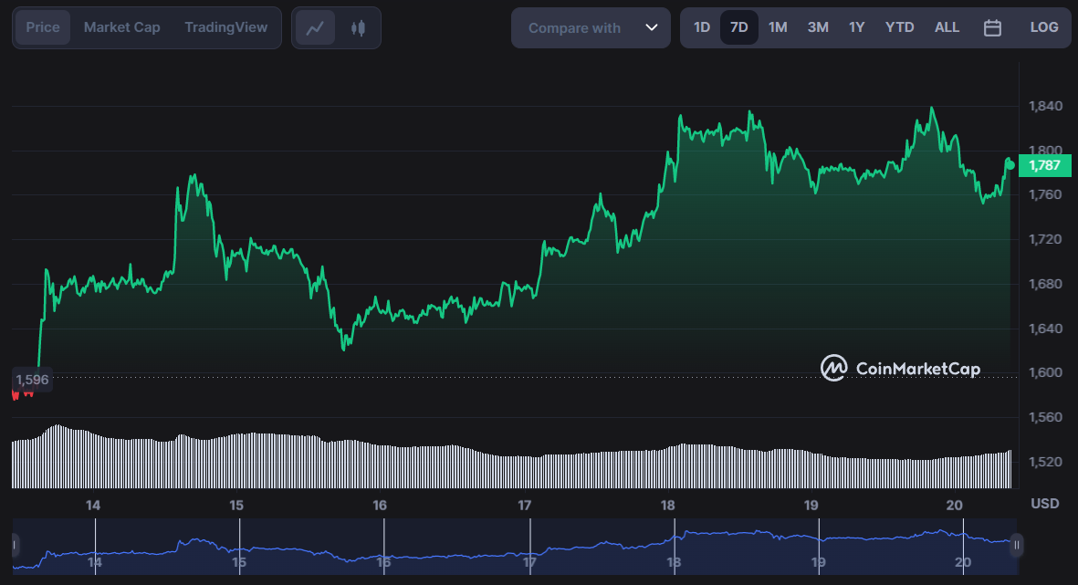Viewport: 1078px width, 585px height.
Task: Show ALL time price history
Action: coord(947,27)
